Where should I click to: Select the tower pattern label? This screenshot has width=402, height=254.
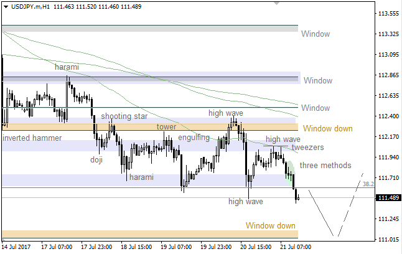click(x=166, y=126)
